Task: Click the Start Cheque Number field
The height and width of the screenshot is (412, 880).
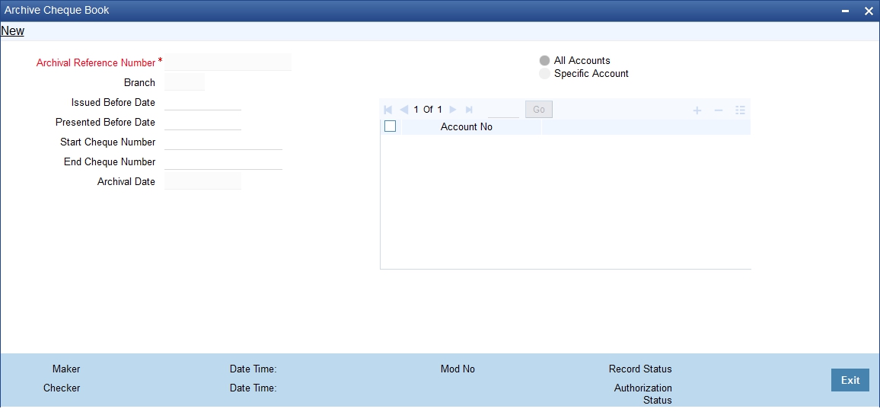Action: click(x=223, y=142)
